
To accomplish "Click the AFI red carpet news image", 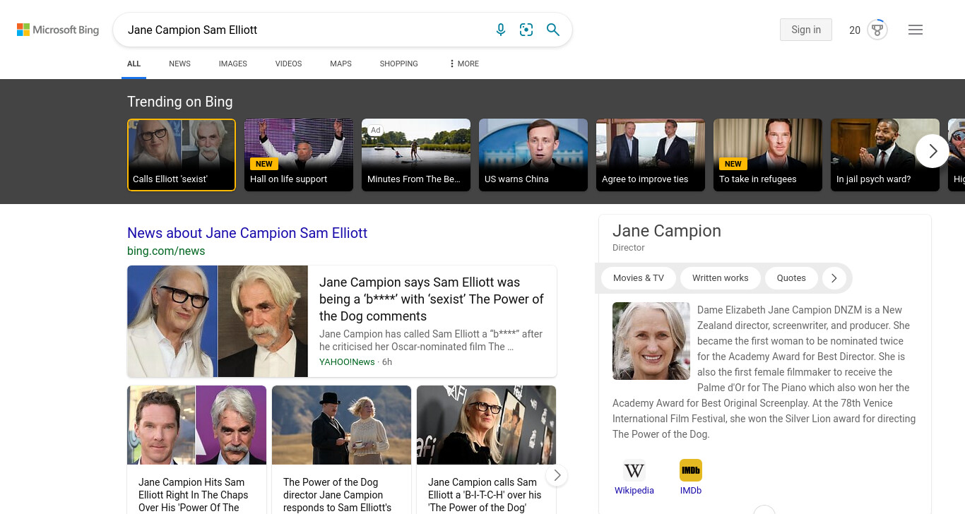I will tap(486, 425).
